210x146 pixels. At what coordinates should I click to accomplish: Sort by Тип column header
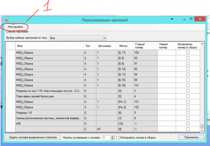(90, 46)
